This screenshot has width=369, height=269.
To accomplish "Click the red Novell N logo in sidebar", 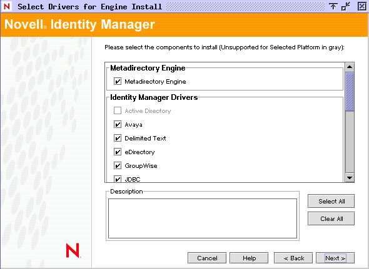I will tap(73, 251).
